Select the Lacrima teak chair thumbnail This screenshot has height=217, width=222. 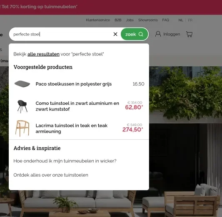click(x=22, y=129)
